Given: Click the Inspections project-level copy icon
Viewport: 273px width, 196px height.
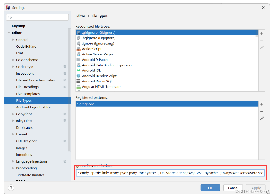Looking at the screenshot, I should (65, 73).
